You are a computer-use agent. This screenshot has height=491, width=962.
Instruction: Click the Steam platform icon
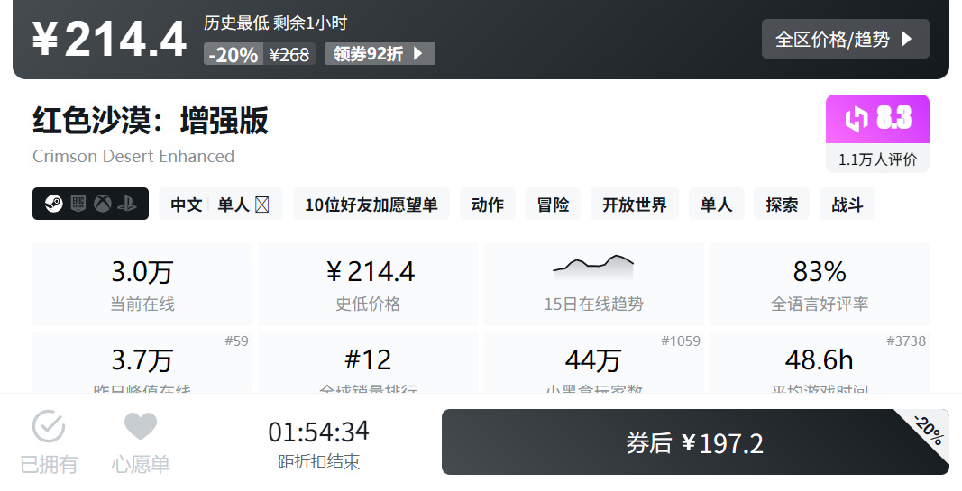53,204
